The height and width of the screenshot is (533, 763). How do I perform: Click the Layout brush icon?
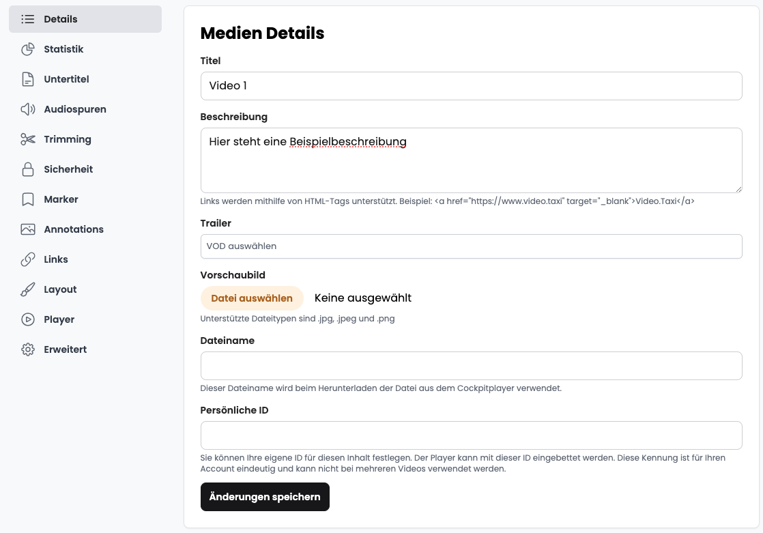click(28, 289)
